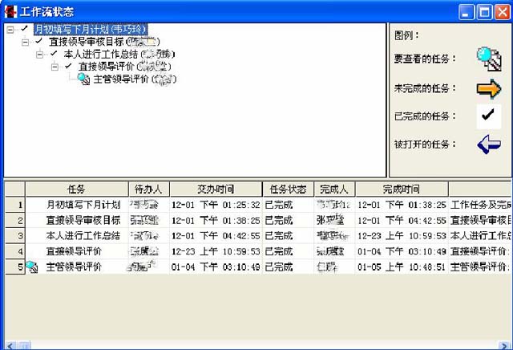Click the 任务 column header

(76, 189)
